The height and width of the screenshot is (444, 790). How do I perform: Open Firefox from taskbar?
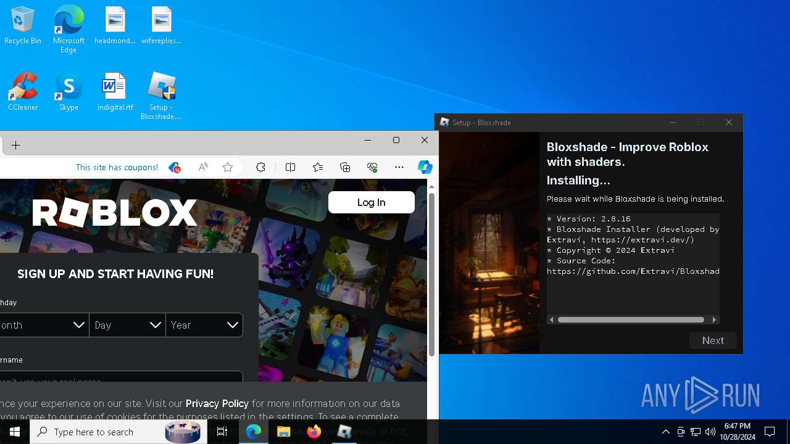314,432
